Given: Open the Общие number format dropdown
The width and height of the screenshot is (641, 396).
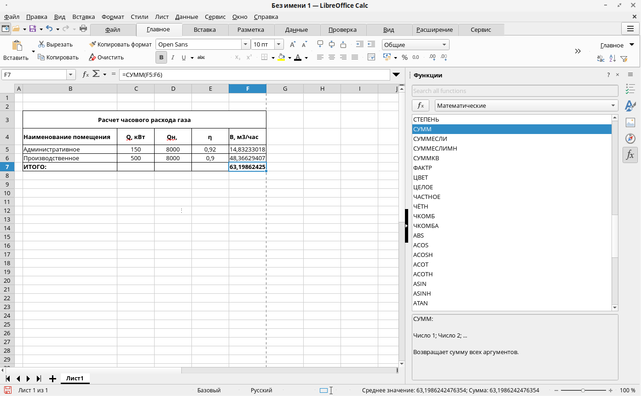Looking at the screenshot, I should (x=444, y=45).
